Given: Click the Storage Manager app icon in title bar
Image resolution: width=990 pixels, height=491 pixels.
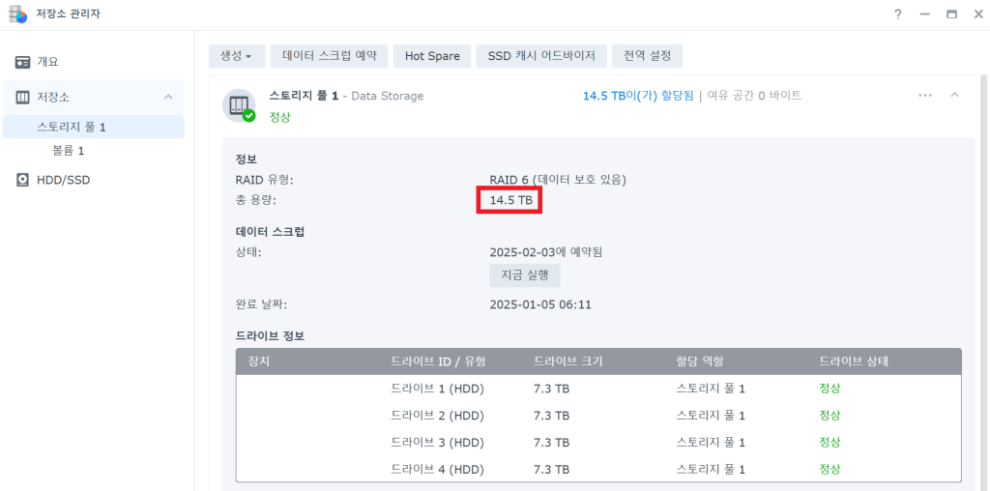Looking at the screenshot, I should 17,14.
